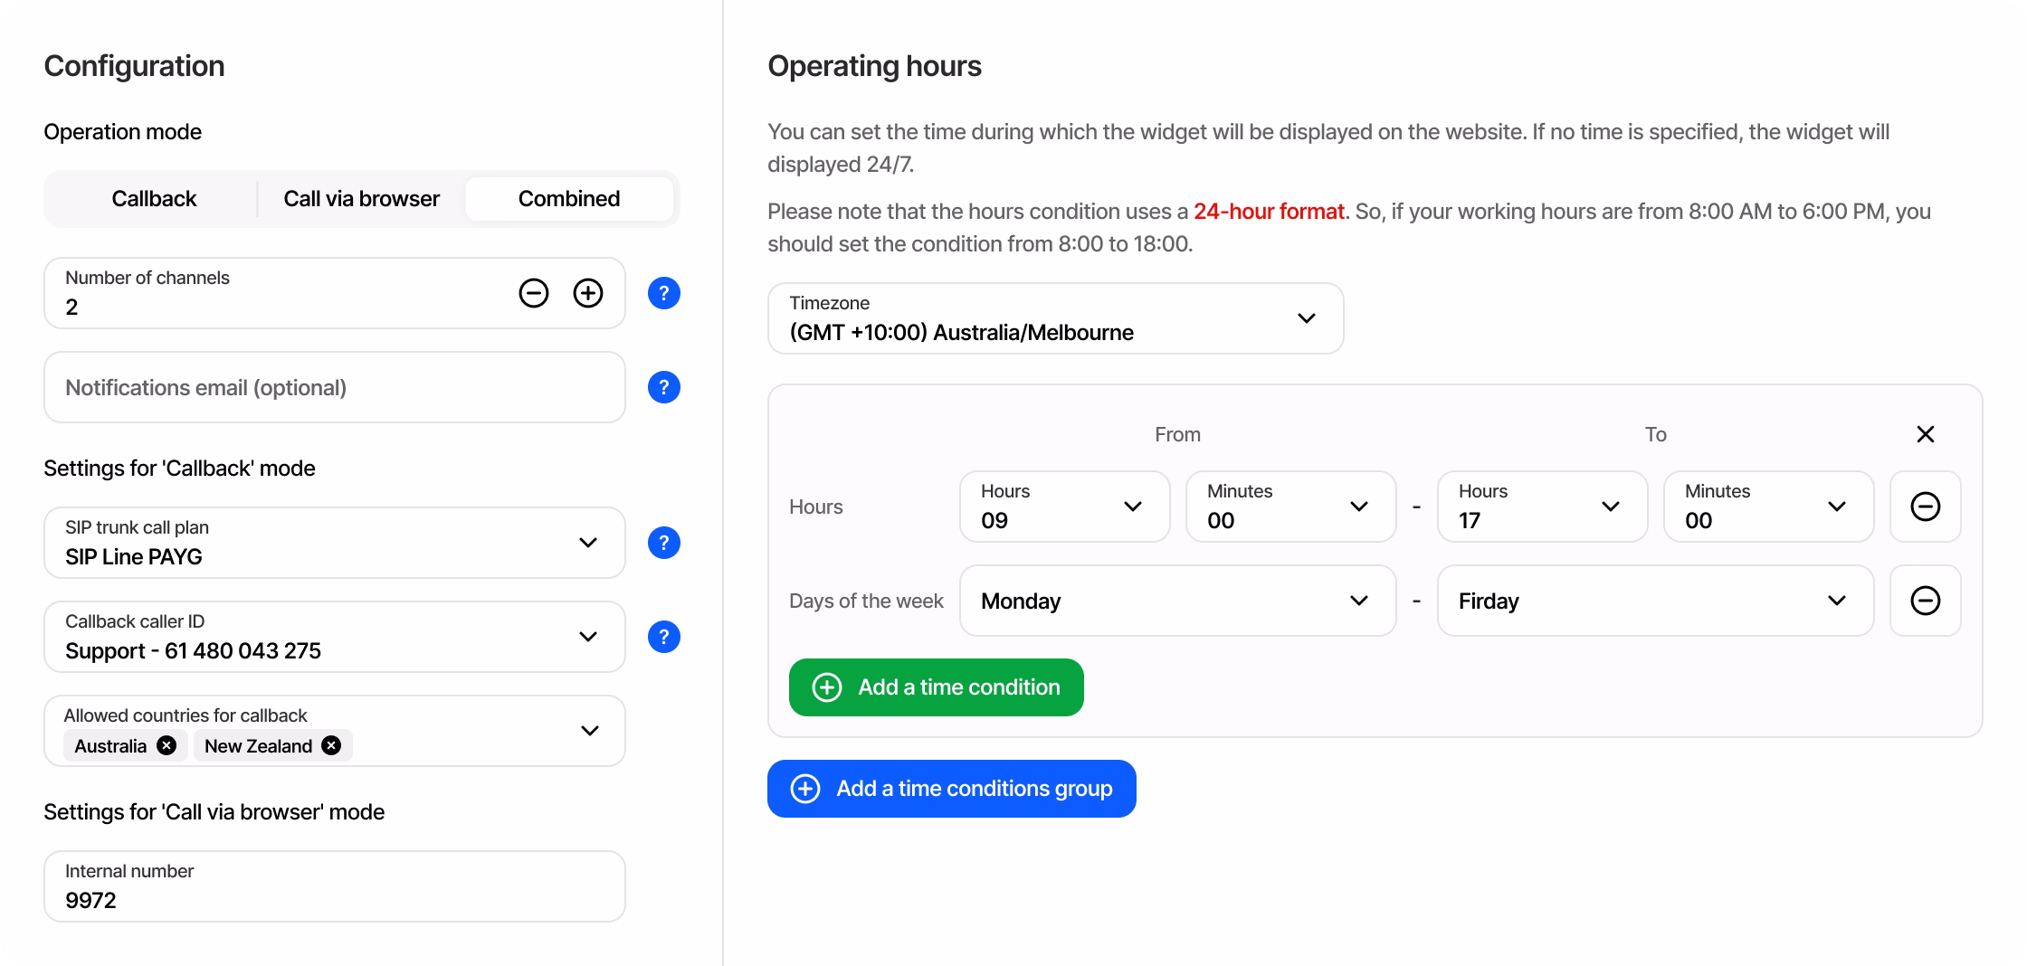Screen dimensions: 2027x966
Task: Select the Callback operation mode
Action: 154,199
